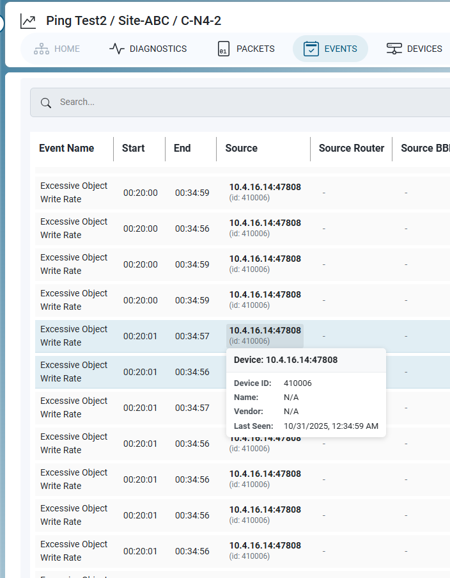Select the last fully visible event row
Screen dimensions: 450x578
242,551
